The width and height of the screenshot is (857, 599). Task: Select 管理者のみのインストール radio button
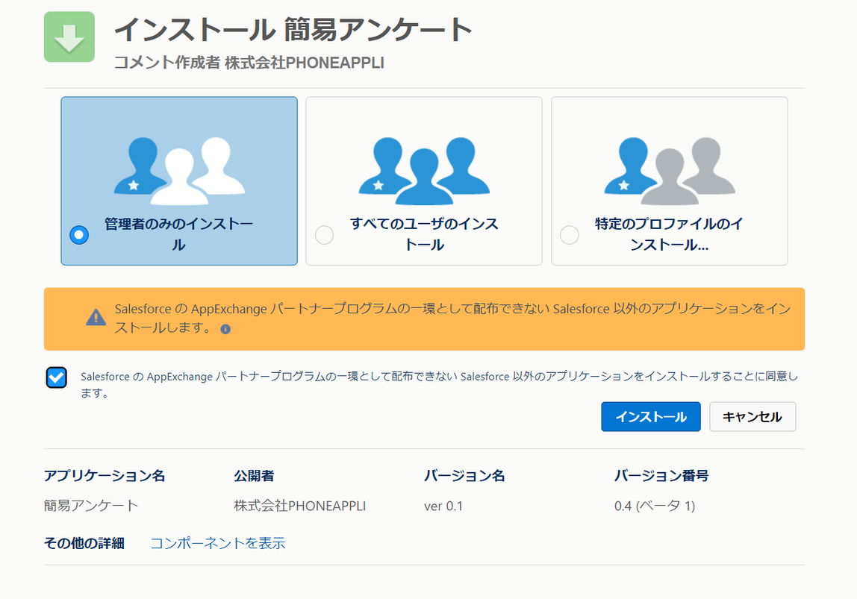click(x=79, y=235)
